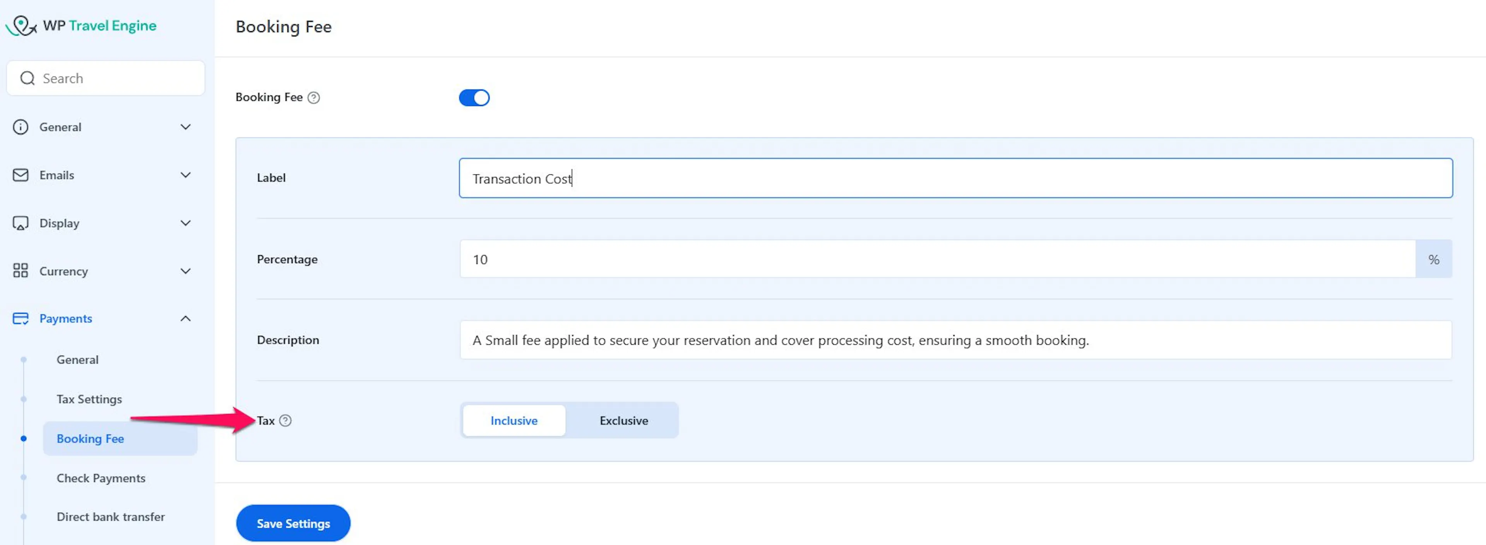Select the Exclusive tax option
The image size is (1486, 545).
pyautogui.click(x=623, y=421)
